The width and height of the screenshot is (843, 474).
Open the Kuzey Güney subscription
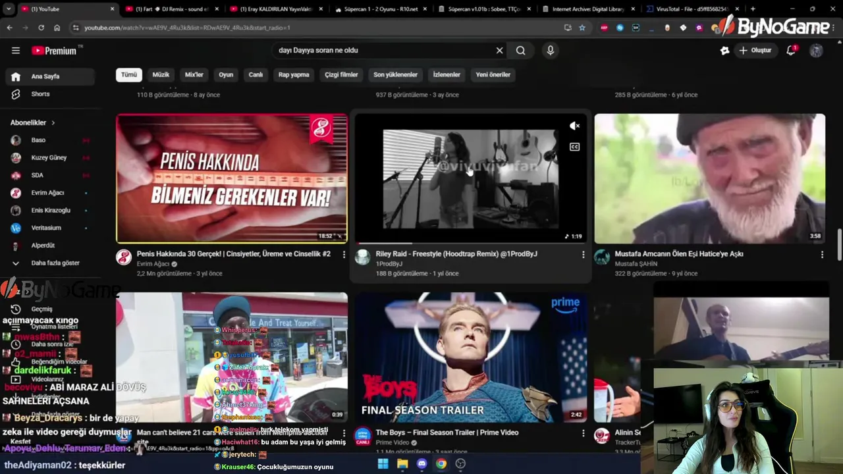click(50, 158)
